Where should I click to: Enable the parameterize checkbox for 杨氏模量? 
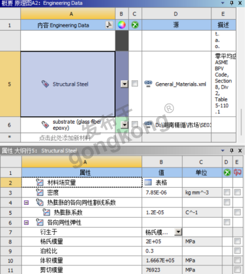pyautogui.click(x=237, y=241)
